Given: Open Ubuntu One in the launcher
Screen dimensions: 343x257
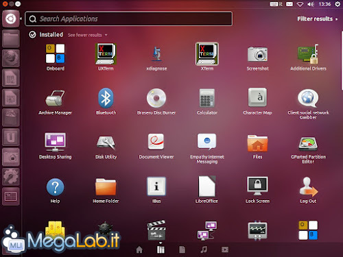Looking at the screenshot, I should tap(11, 137).
